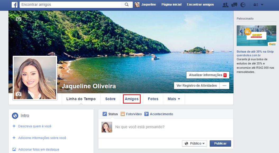279x153 pixels.
Task: Open the three-dots menu on cover photo
Action: (x=225, y=86)
